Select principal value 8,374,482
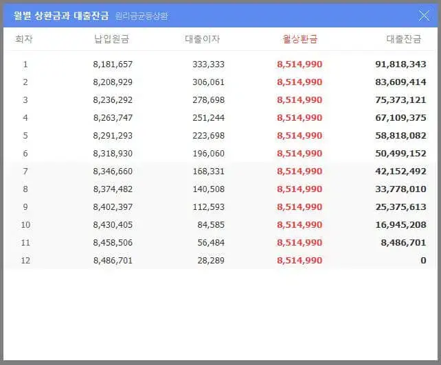 point(113,189)
